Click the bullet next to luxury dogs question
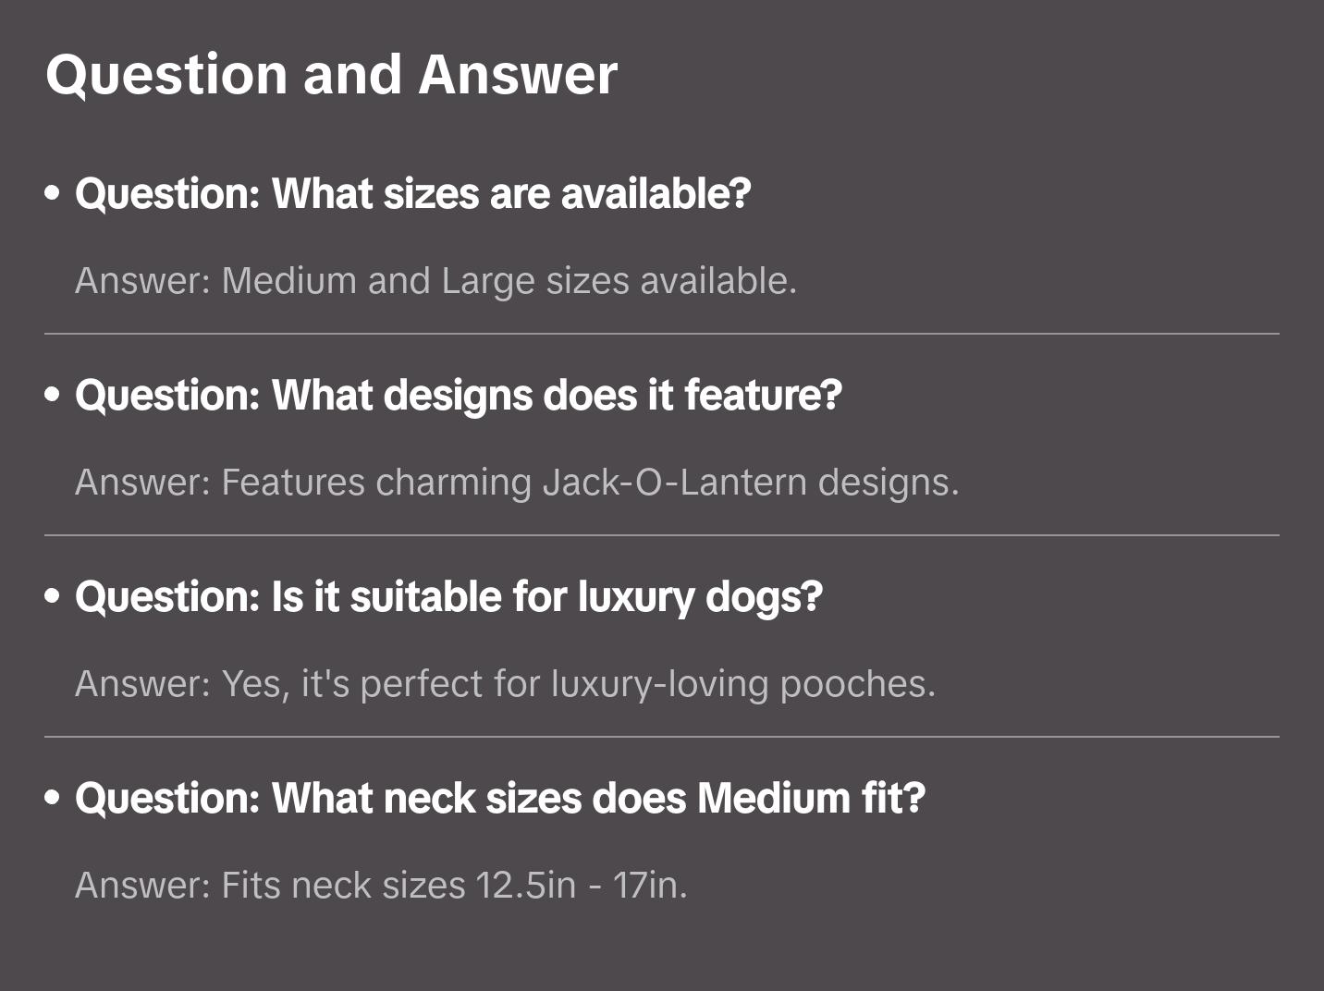The height and width of the screenshot is (991, 1324). 53,597
